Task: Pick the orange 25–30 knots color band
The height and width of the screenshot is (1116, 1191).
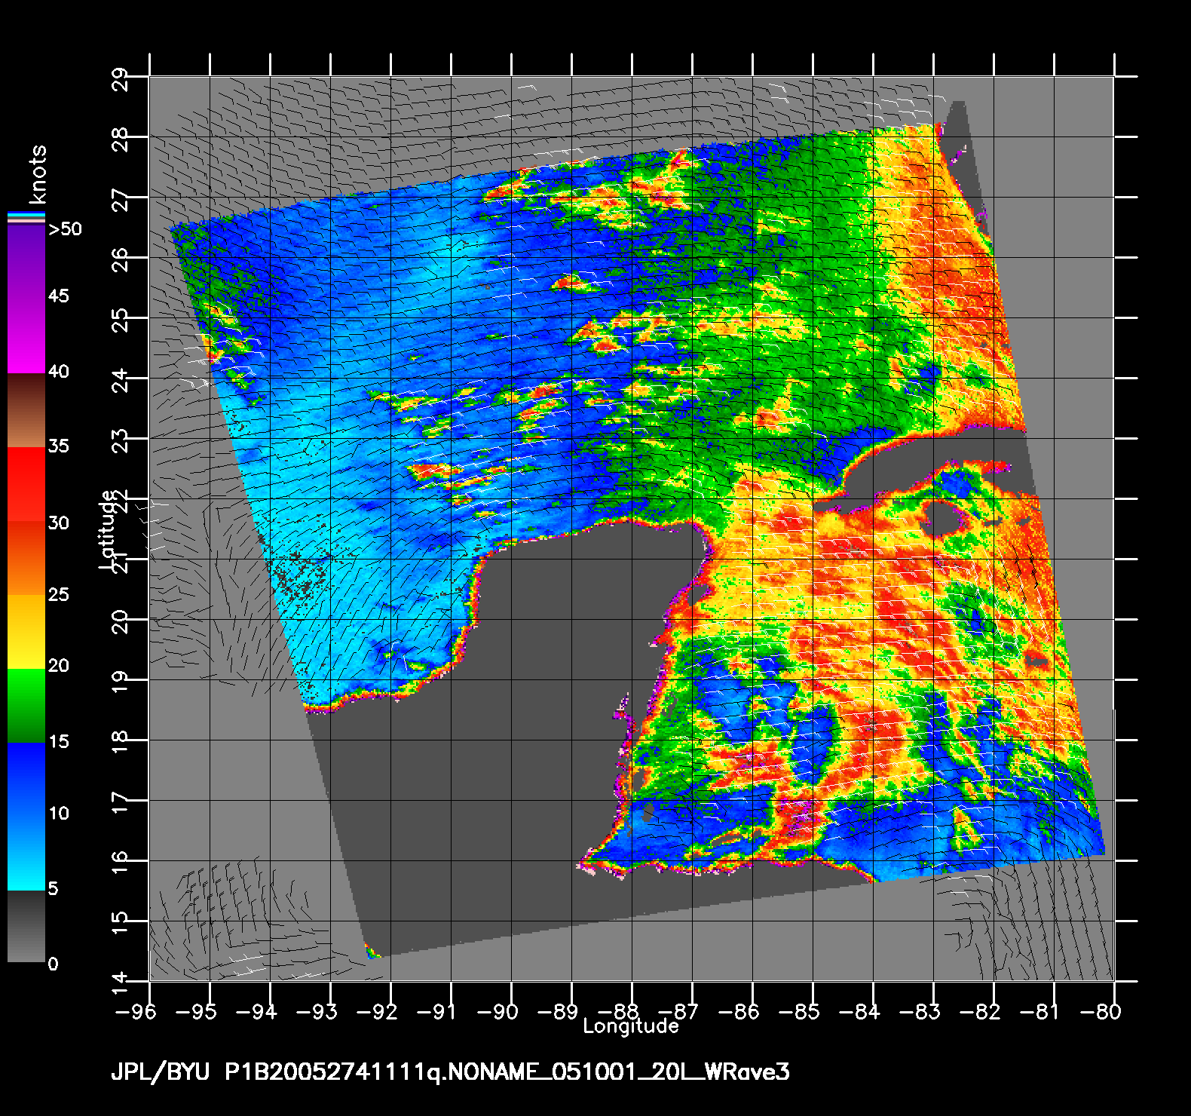Action: tap(26, 559)
